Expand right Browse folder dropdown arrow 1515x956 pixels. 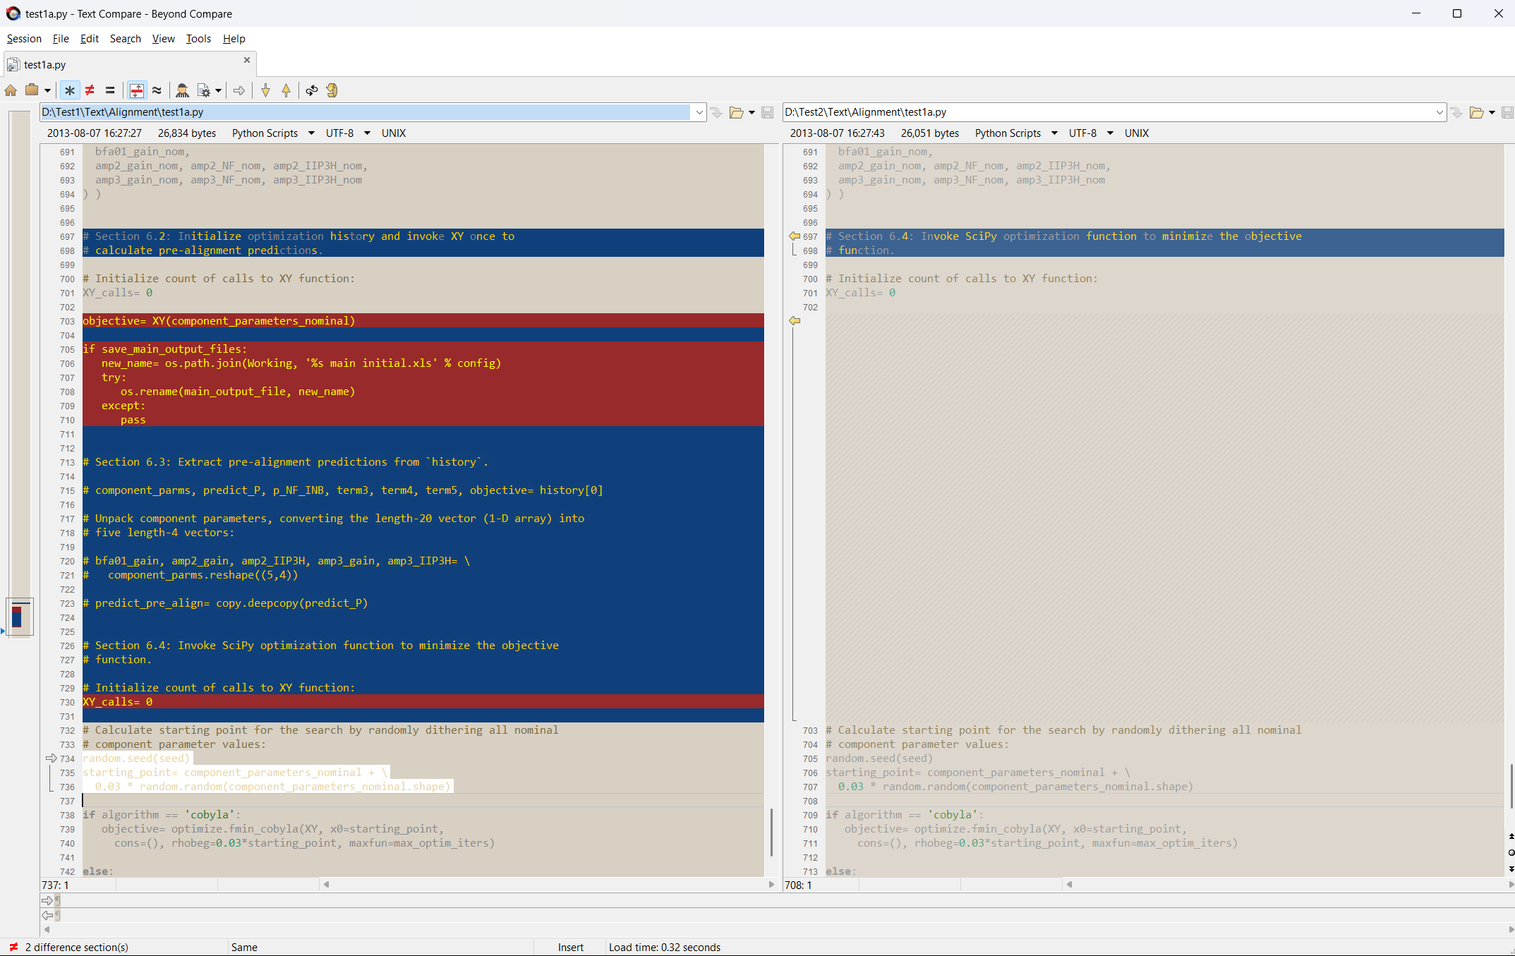click(1492, 112)
